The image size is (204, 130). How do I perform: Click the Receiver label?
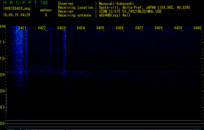(66, 11)
